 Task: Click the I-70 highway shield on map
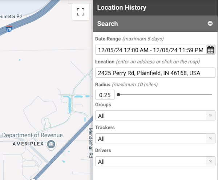point(8,29)
